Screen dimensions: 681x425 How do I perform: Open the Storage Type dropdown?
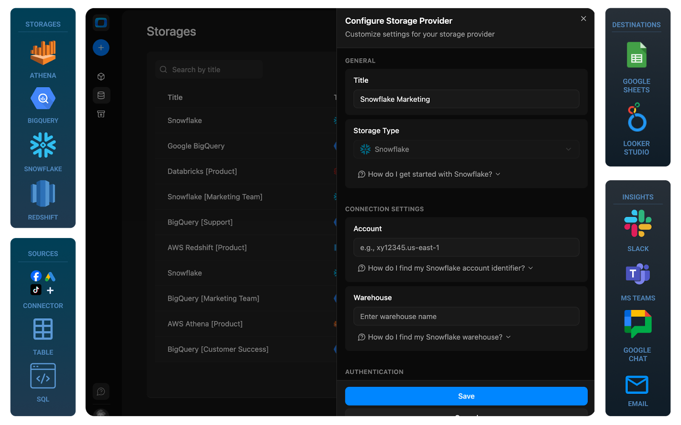click(x=466, y=149)
